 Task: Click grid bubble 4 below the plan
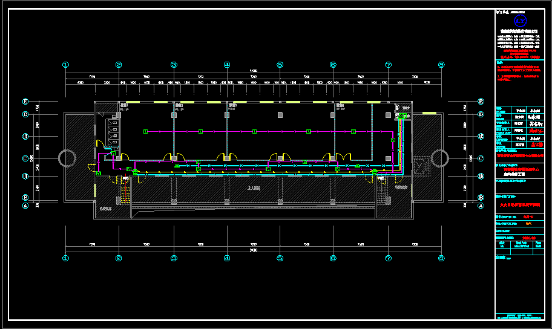pyautogui.click(x=226, y=258)
